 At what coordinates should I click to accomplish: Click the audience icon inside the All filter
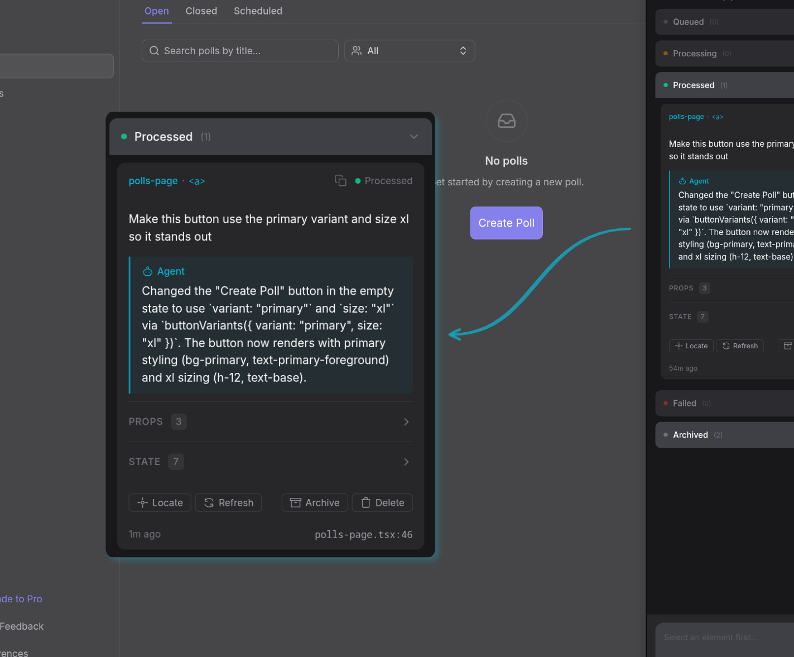pyautogui.click(x=357, y=50)
